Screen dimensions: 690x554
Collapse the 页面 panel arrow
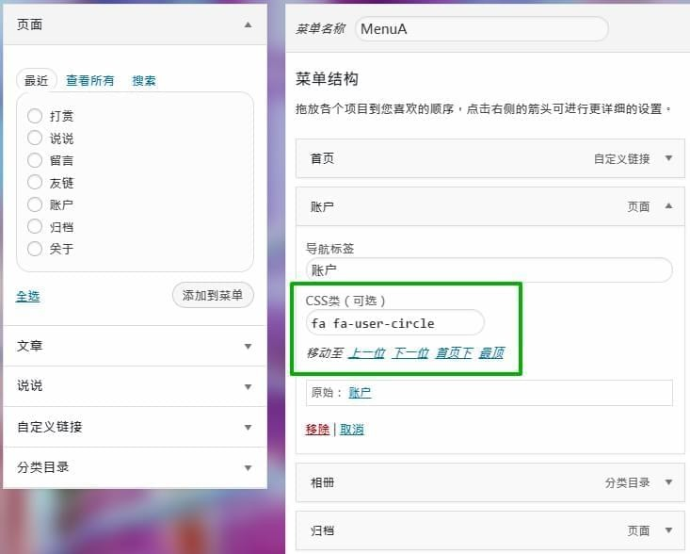(248, 25)
